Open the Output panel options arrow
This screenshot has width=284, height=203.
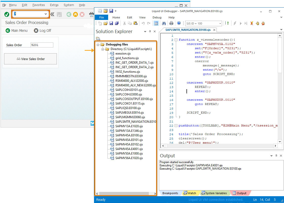pos(271,156)
